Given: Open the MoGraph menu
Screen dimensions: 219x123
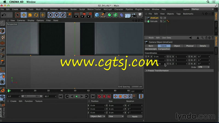Looking at the screenshot, I should click(108, 9).
